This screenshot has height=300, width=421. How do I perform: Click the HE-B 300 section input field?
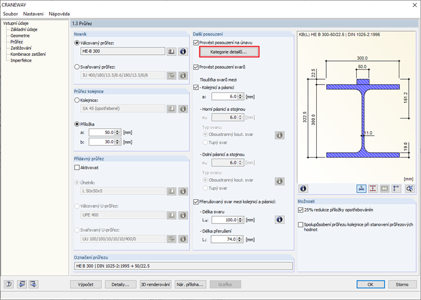point(123,51)
